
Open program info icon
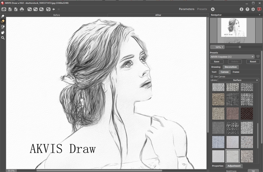[241, 9]
